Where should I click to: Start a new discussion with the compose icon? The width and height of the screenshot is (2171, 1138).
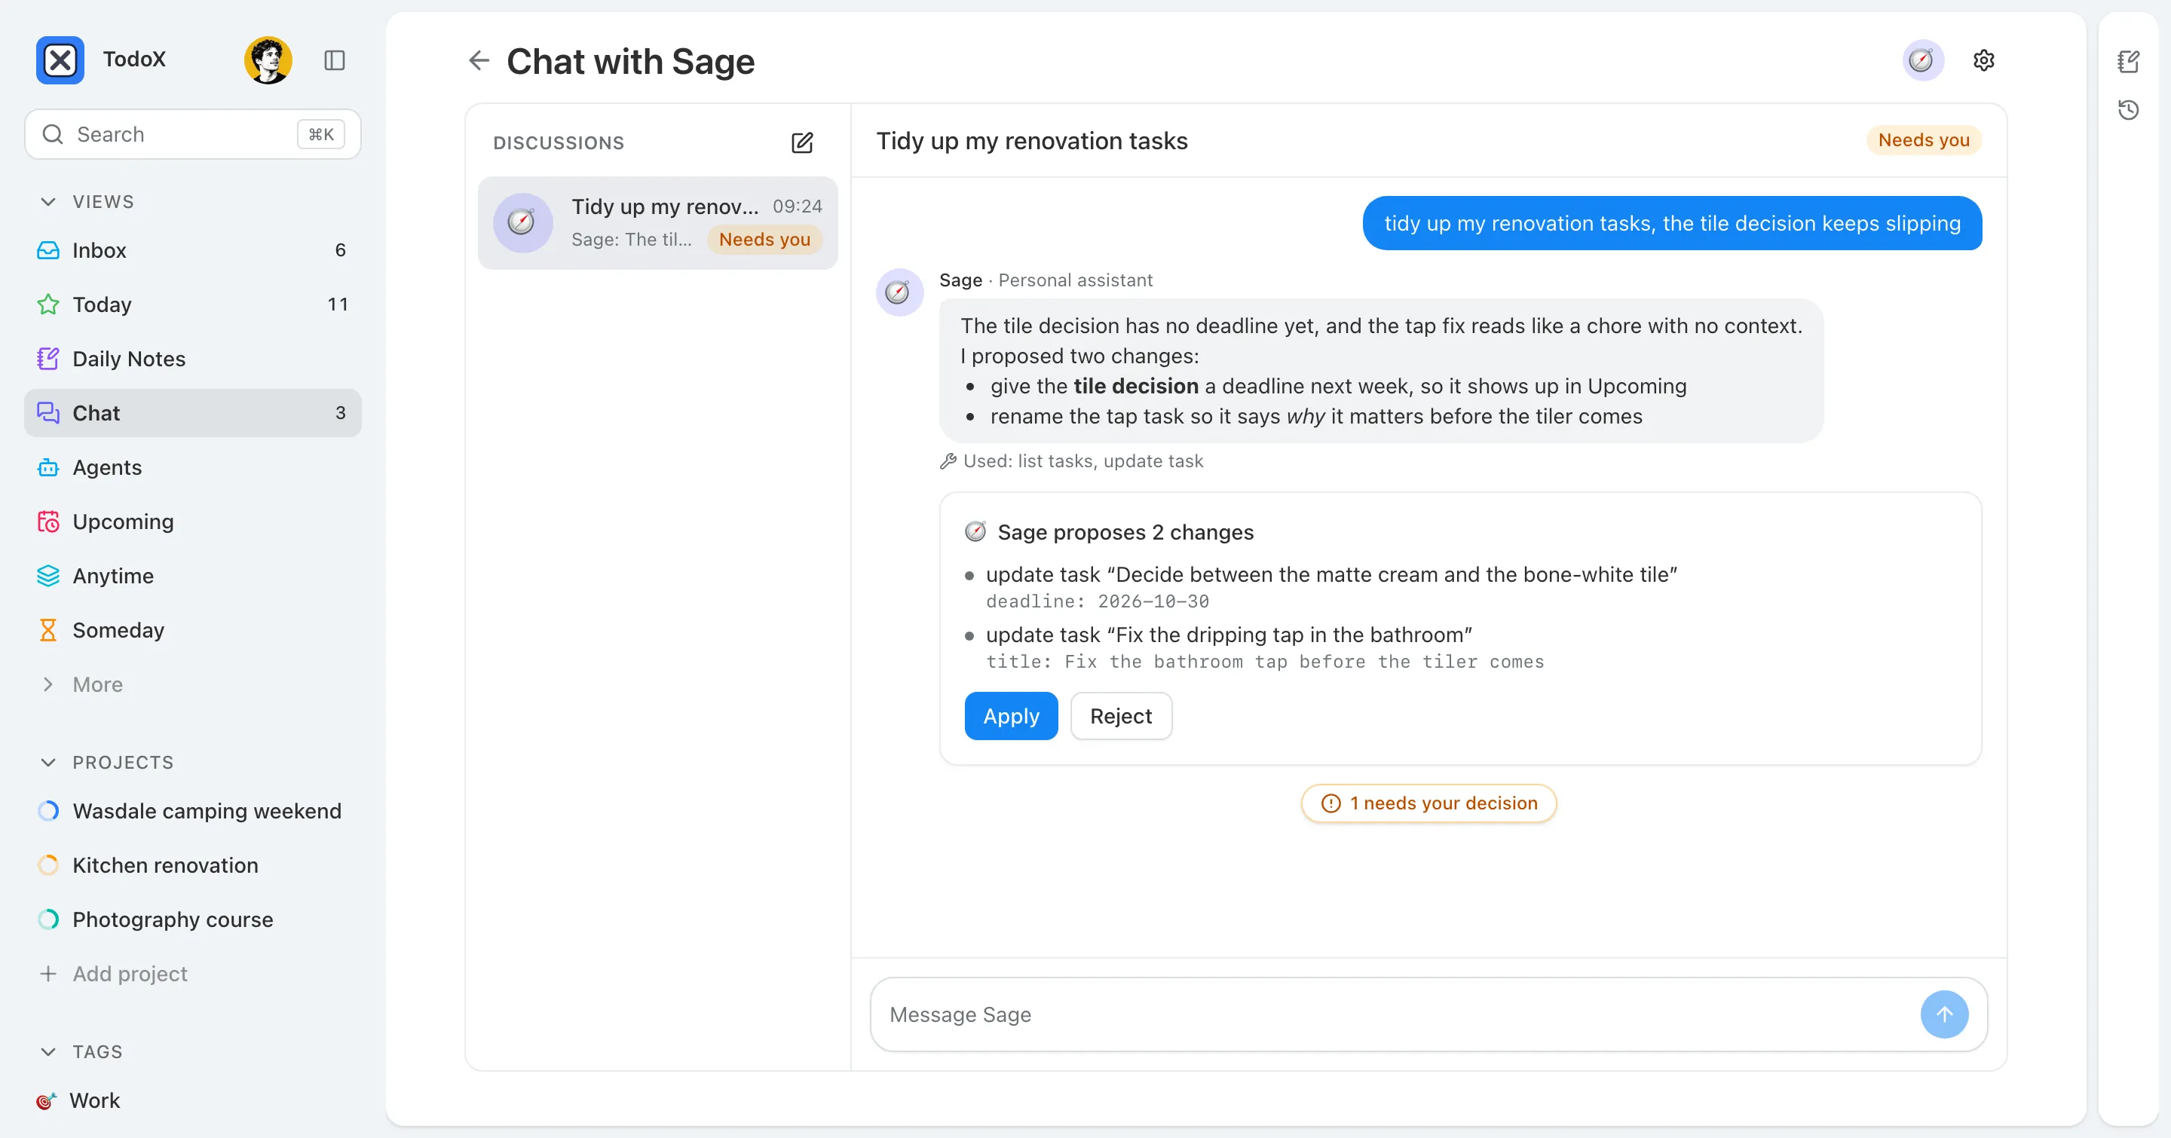[802, 142]
